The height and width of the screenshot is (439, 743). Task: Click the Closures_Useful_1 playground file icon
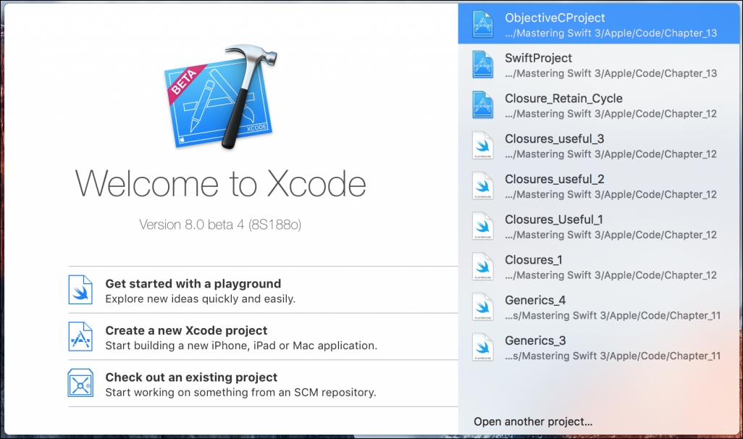(x=482, y=226)
